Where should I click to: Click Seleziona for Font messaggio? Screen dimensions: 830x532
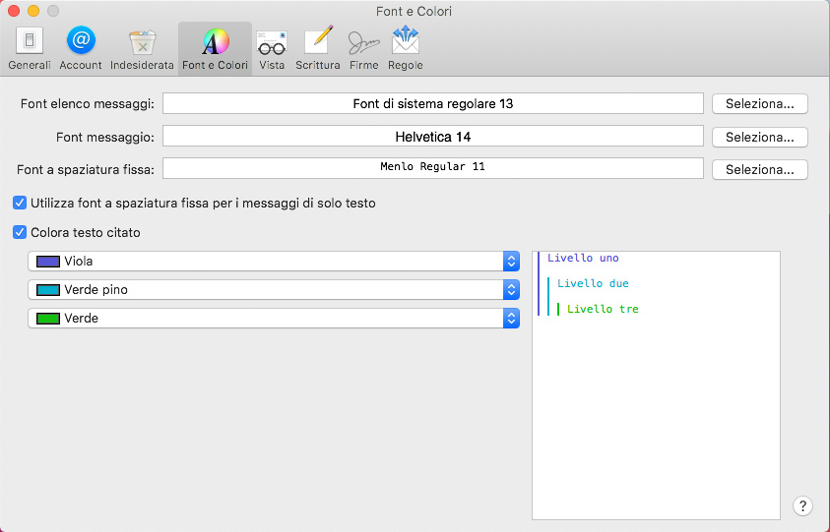click(x=759, y=137)
